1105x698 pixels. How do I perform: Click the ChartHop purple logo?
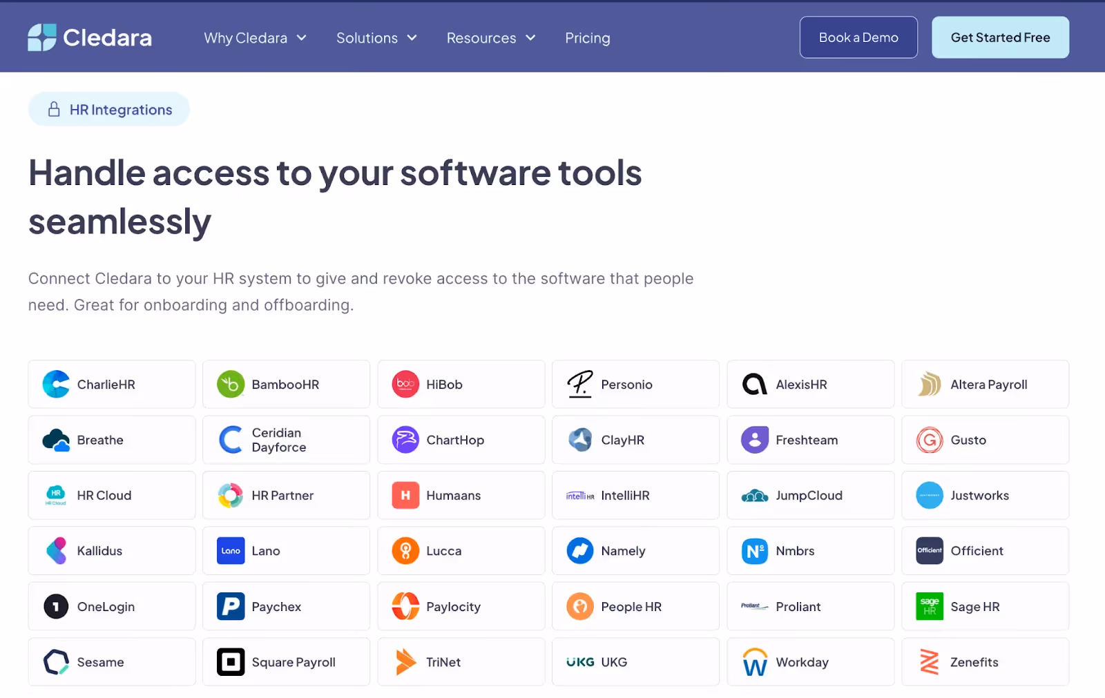[x=405, y=440]
